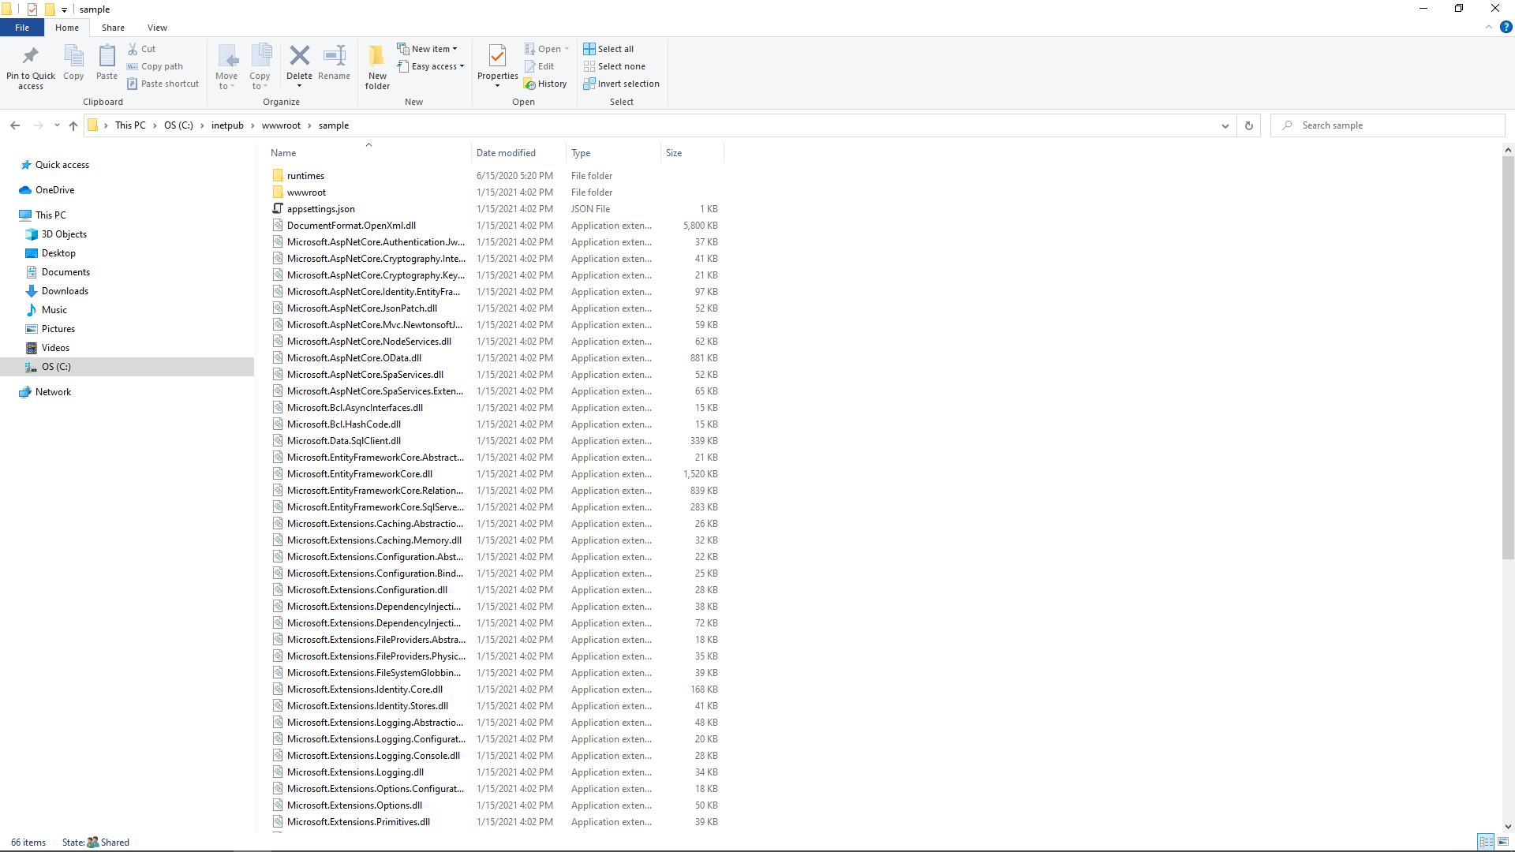
Task: Click Cut in Clipboard group
Action: coord(142,49)
